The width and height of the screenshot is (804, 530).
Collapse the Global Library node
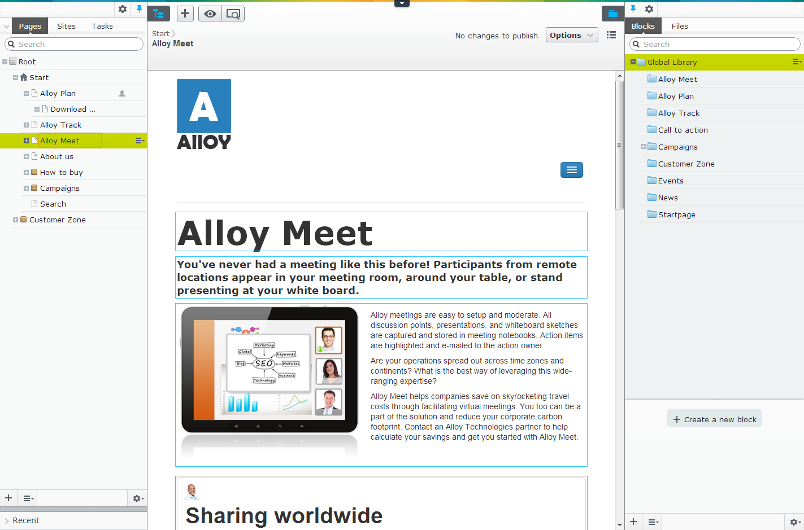633,62
